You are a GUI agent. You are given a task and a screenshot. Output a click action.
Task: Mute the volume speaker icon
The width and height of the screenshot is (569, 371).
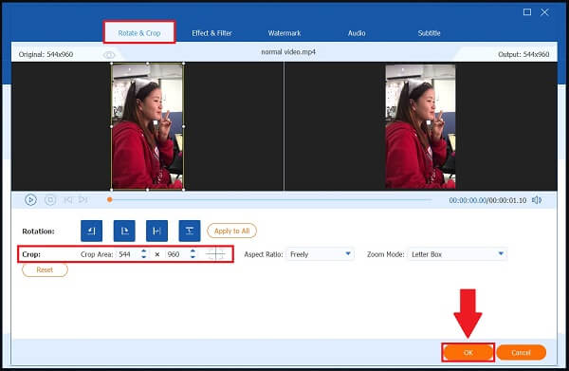[537, 200]
